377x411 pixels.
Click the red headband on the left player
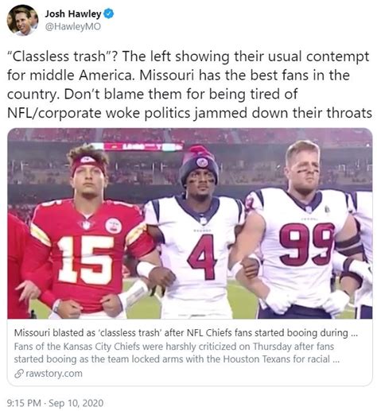[89, 163]
